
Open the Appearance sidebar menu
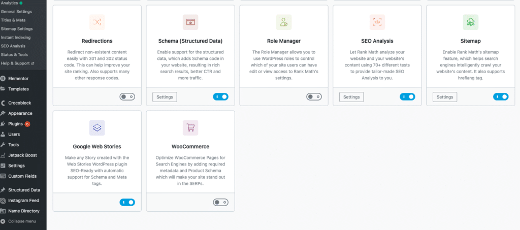click(x=20, y=113)
